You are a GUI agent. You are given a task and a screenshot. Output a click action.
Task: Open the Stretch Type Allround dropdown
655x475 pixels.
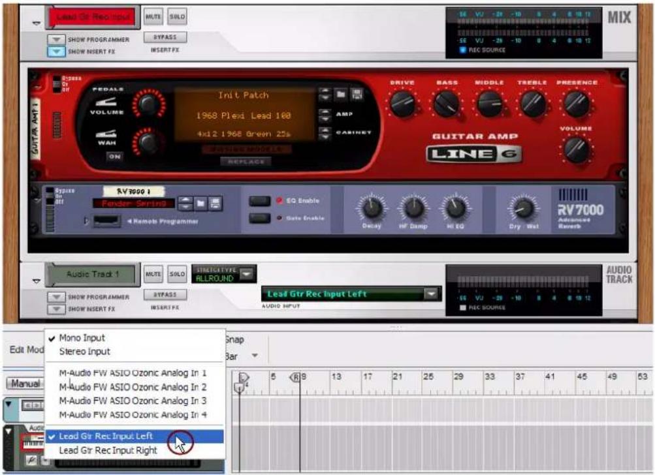tap(248, 274)
